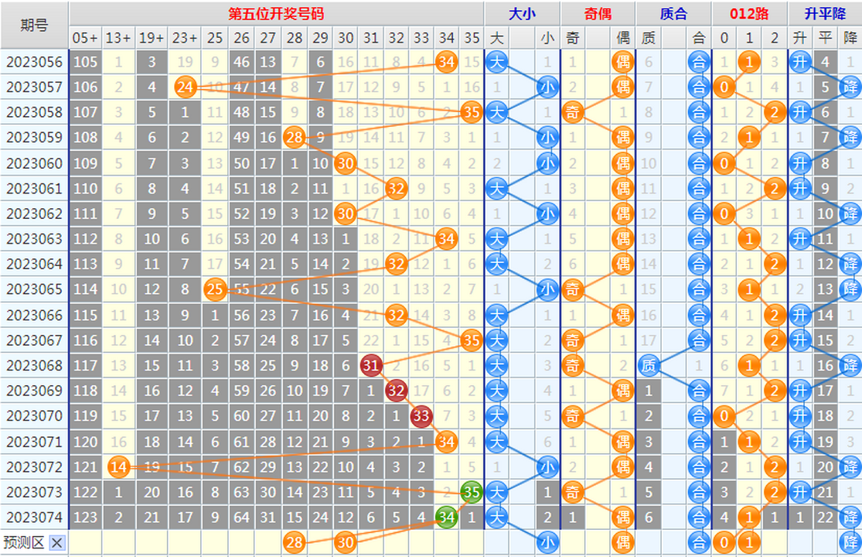Click blue 降 ball in 预测区 row
The width and height of the screenshot is (862, 557).
(850, 543)
